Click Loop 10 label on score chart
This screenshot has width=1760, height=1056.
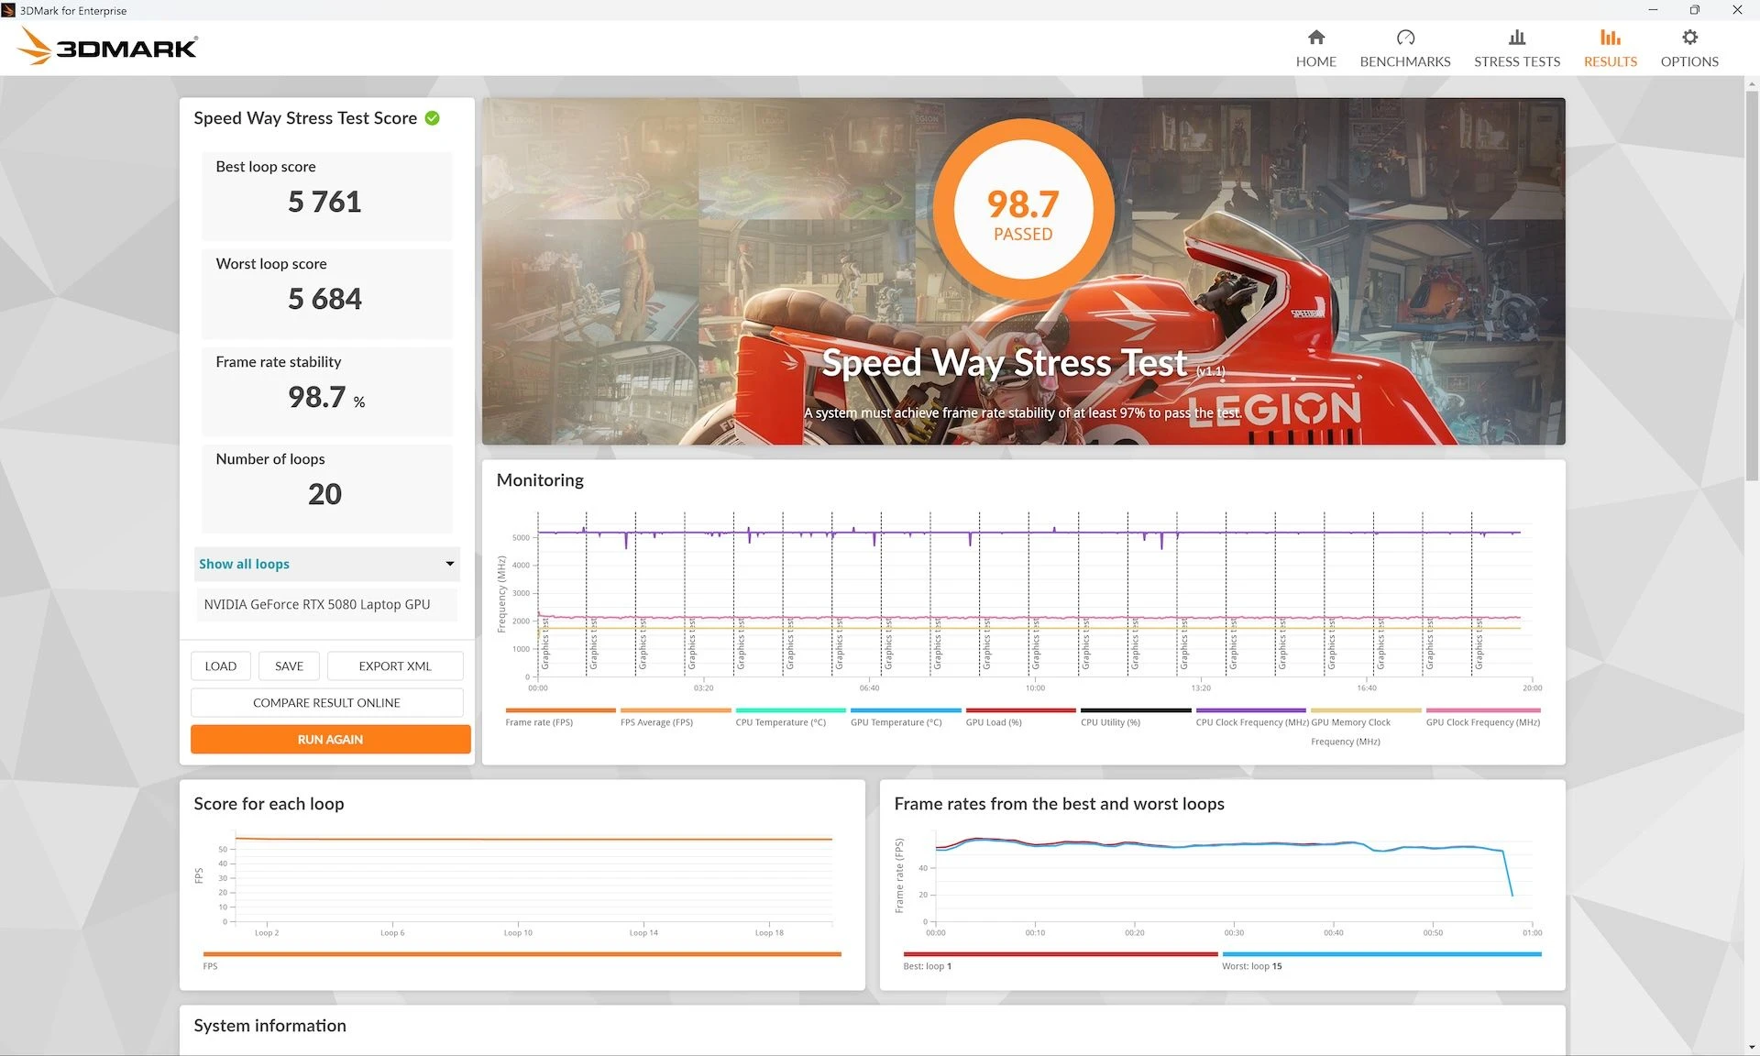pos(518,933)
